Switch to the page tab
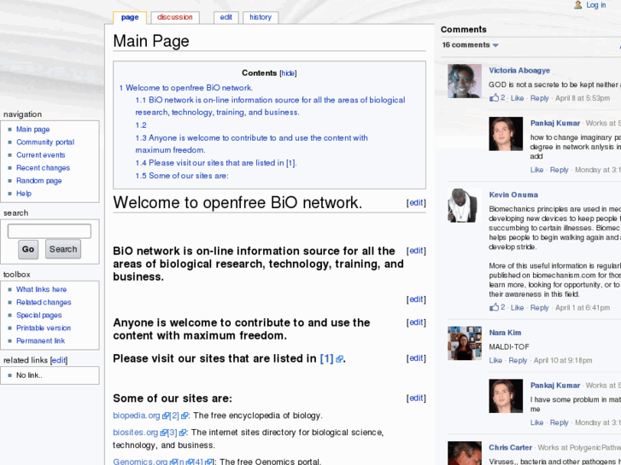The width and height of the screenshot is (621, 465). pyautogui.click(x=130, y=17)
